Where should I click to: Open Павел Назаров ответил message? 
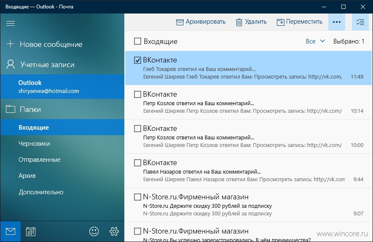[x=248, y=171]
